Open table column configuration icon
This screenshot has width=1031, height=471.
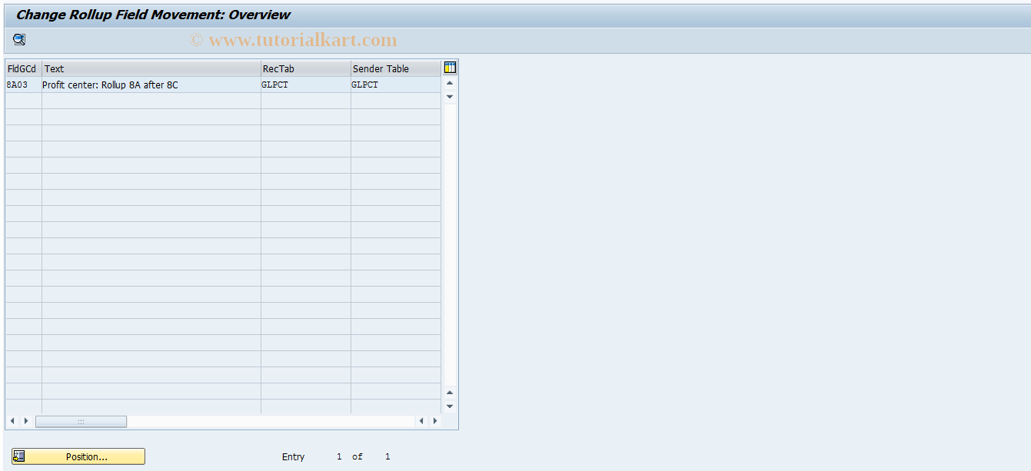coord(450,68)
